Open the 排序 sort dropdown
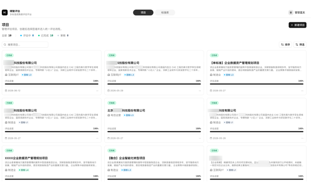This screenshot has width=313, height=184. [286, 45]
